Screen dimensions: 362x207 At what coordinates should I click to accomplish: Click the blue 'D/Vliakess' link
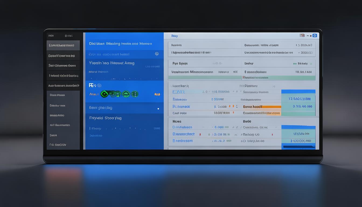click(x=182, y=127)
